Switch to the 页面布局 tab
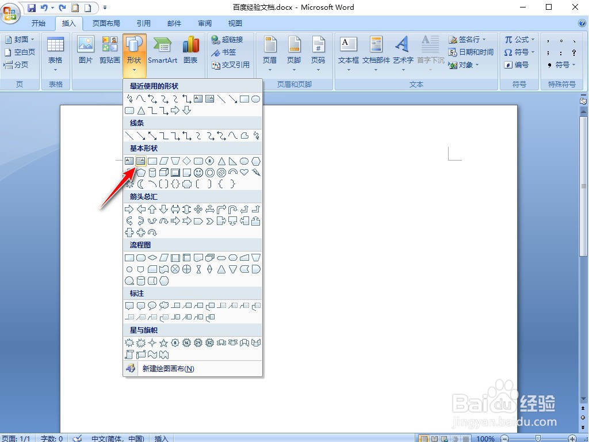The width and height of the screenshot is (589, 442). tap(106, 23)
